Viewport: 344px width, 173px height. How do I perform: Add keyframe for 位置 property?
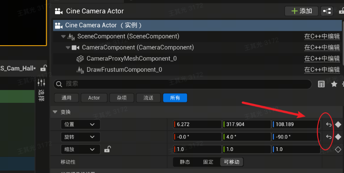click(338, 124)
